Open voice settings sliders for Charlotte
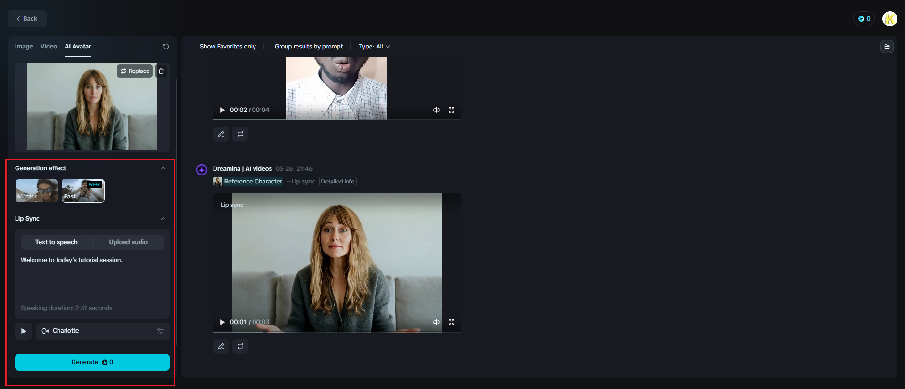Image resolution: width=905 pixels, height=389 pixels. (160, 331)
